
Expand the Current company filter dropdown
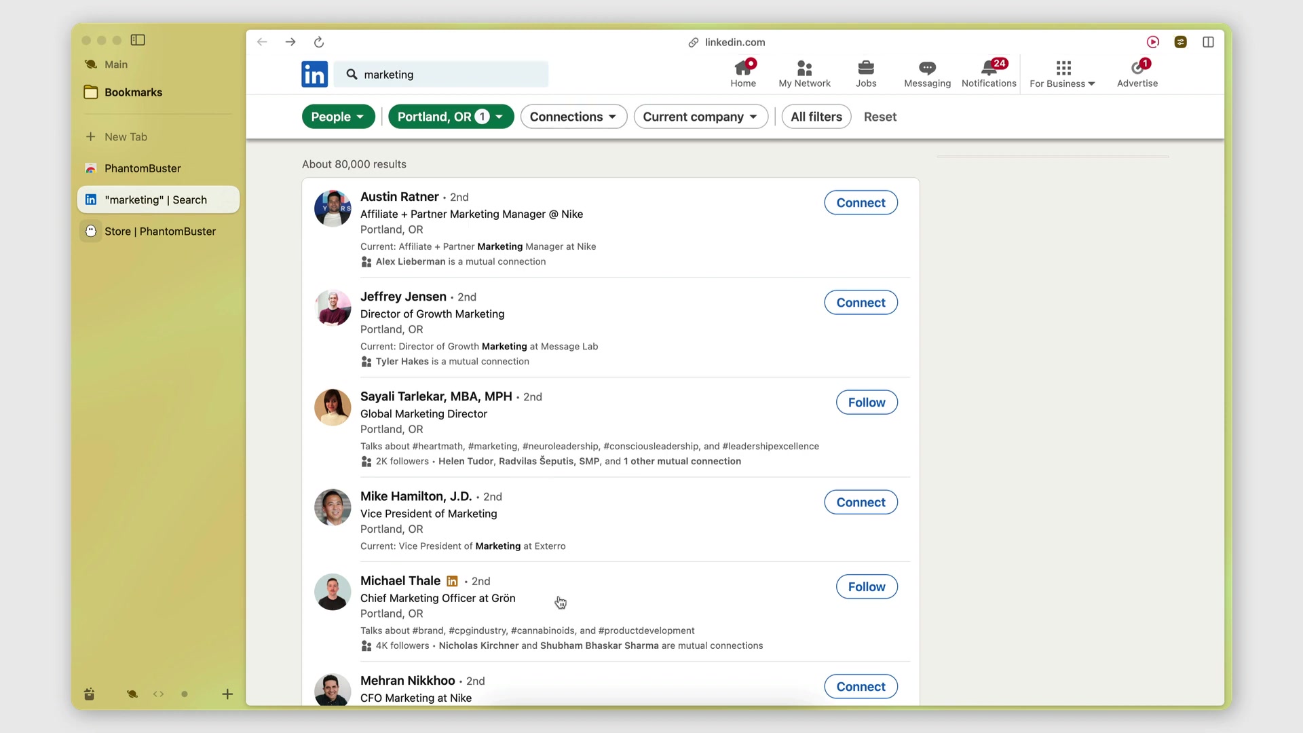[700, 117]
